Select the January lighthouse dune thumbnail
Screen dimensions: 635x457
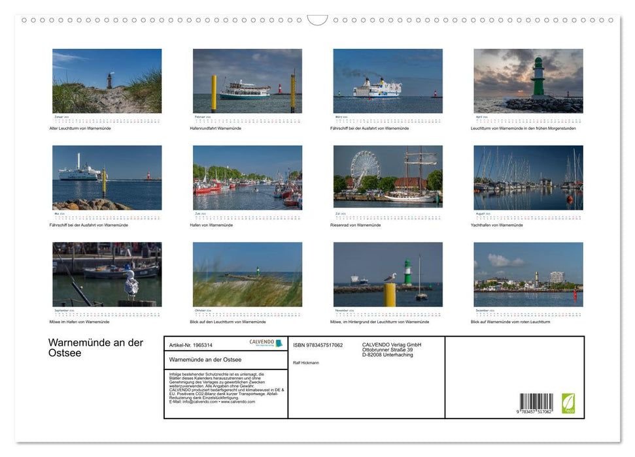click(x=107, y=80)
